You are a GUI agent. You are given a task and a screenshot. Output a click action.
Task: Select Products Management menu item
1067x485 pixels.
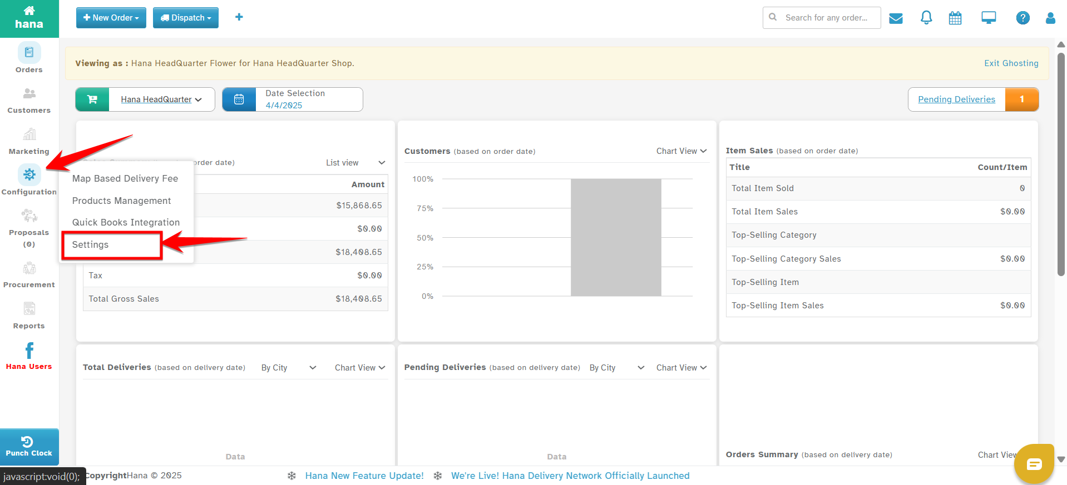(x=122, y=201)
